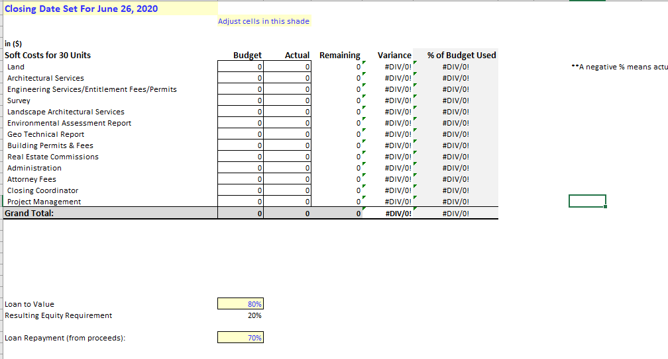Click the Actual input cell for Land
Image resolution: width=668 pixels, height=359 pixels.
(287, 67)
